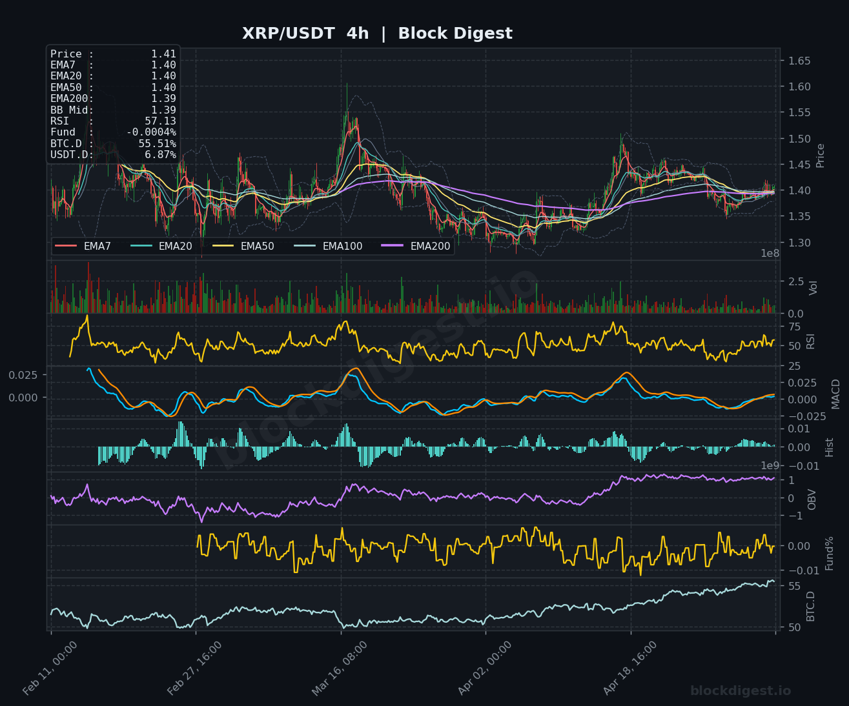This screenshot has height=706, width=849.
Task: Click the Price value 1.41 in info box
Action: click(x=163, y=54)
